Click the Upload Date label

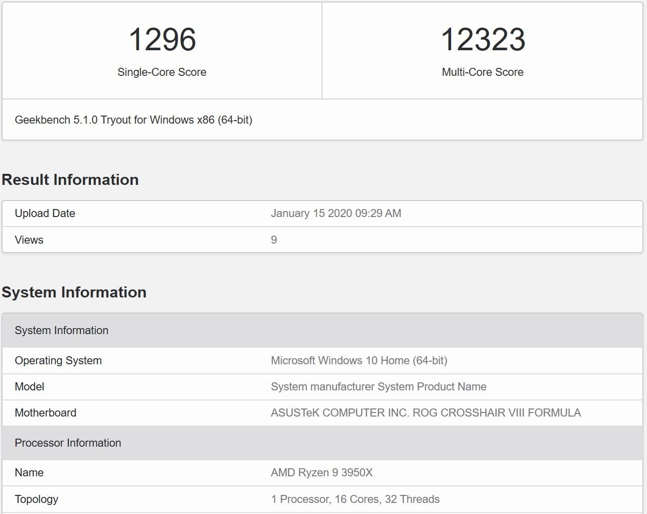pos(45,213)
